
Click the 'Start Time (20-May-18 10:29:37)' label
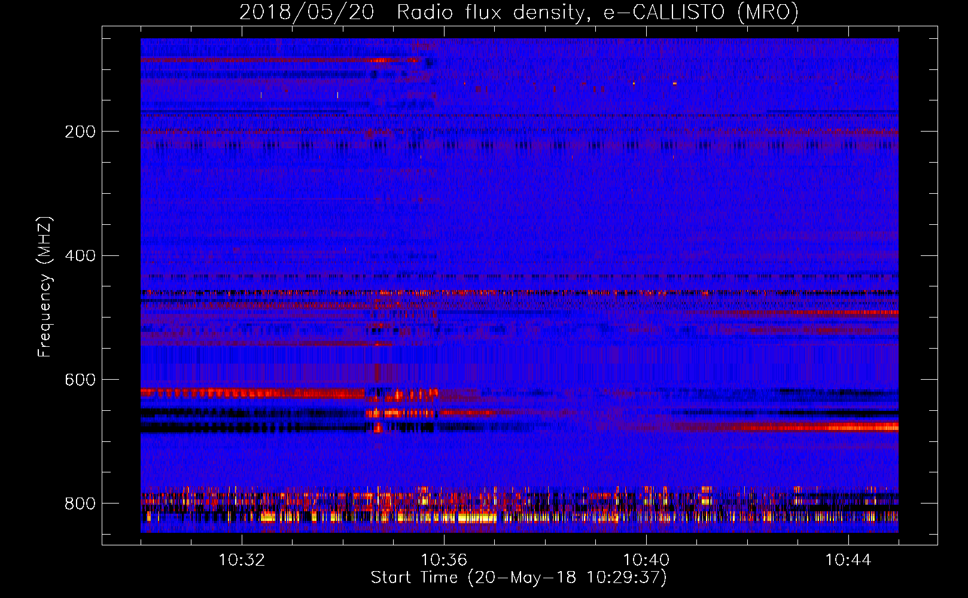point(519,578)
